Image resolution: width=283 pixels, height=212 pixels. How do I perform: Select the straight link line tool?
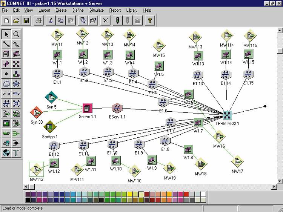click(x=6, y=44)
